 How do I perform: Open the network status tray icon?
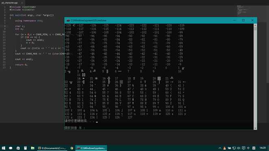234,148
